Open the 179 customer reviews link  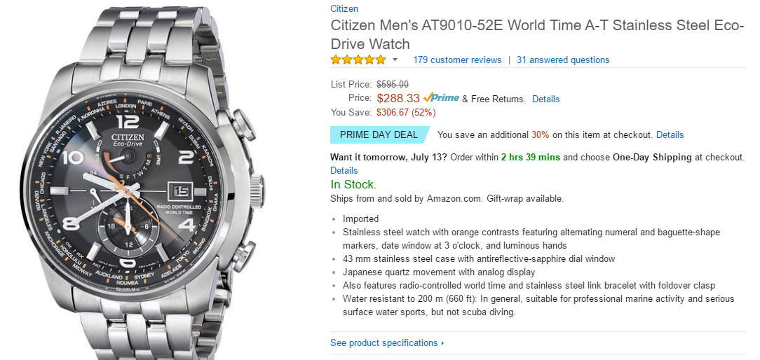tap(457, 60)
